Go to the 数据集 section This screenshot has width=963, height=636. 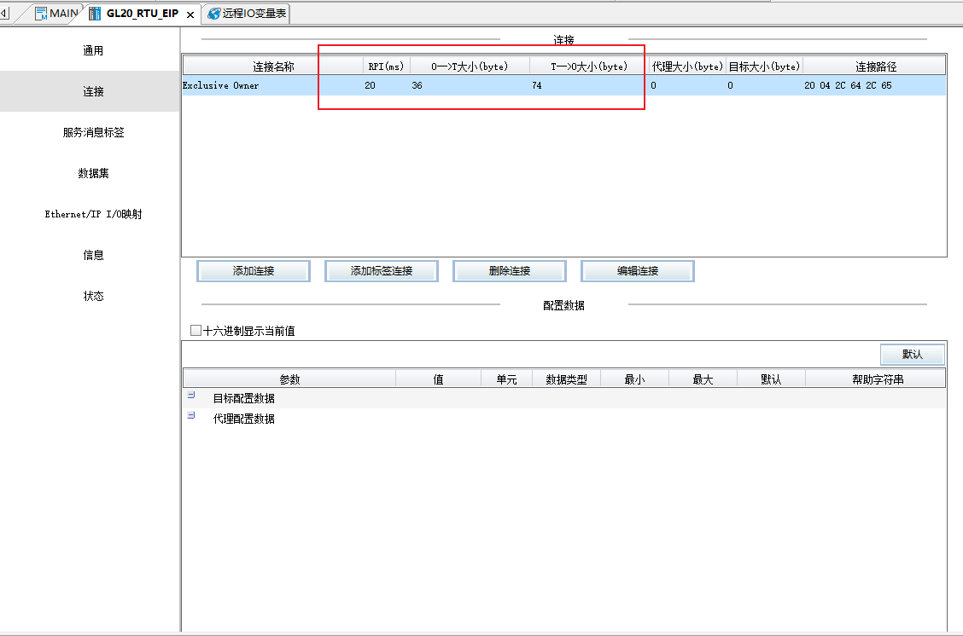click(x=93, y=174)
